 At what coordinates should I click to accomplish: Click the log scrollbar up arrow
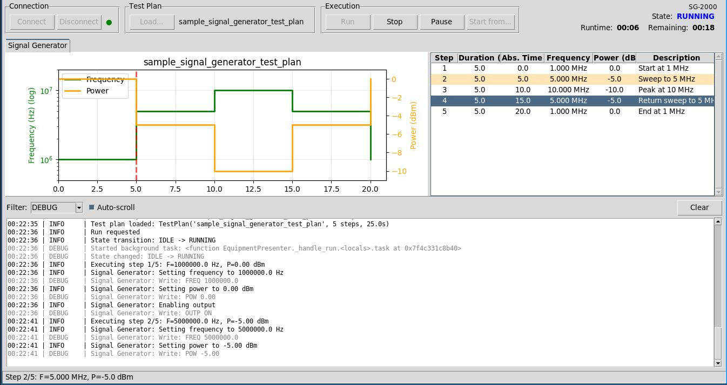[718, 222]
